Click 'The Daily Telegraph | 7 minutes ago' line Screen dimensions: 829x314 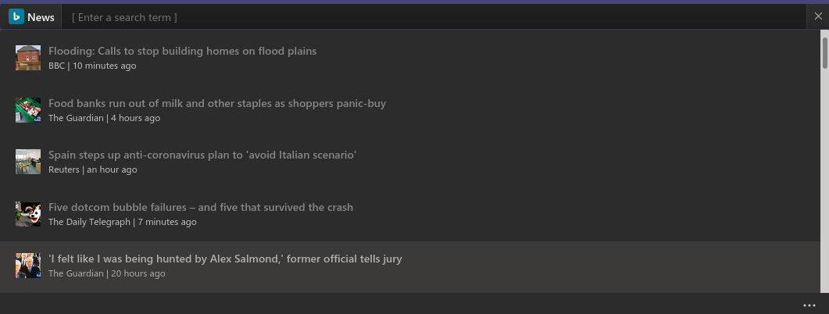(122, 222)
